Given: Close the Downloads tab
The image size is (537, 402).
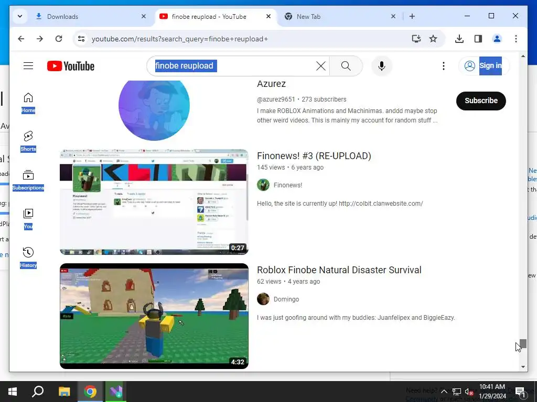Looking at the screenshot, I should click(x=144, y=16).
